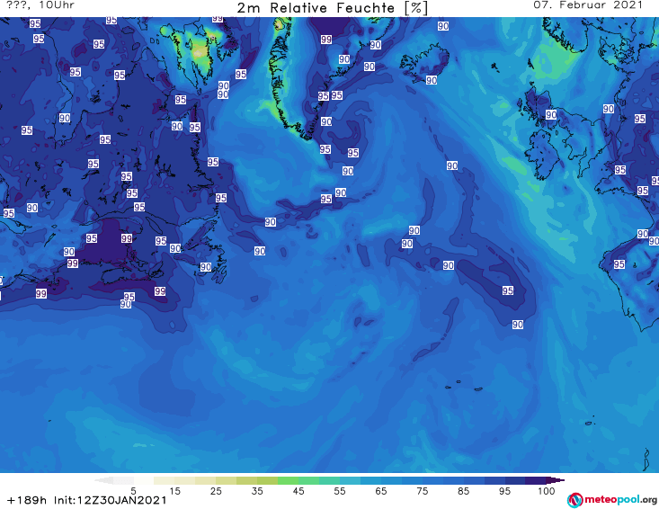Click the '5' label on the color scale
The height and width of the screenshot is (509, 659).
(133, 491)
